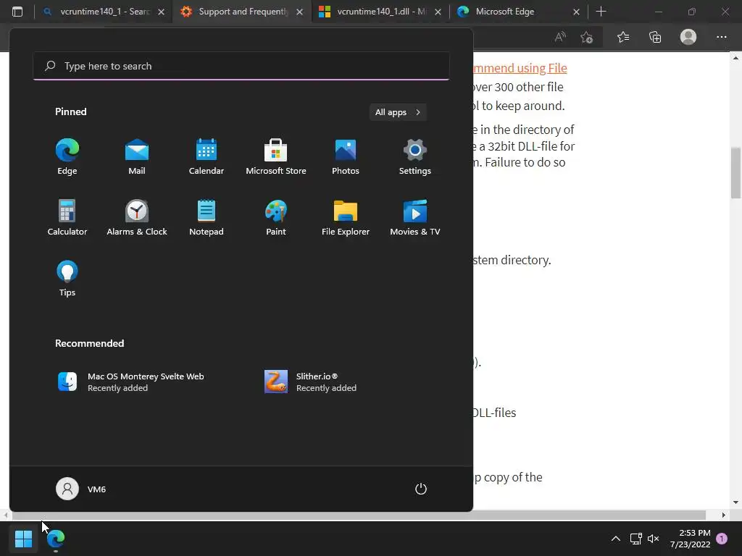The width and height of the screenshot is (742, 556).
Task: Click the horizontal scrollbar at page bottom
Action: pyautogui.click(x=357, y=515)
